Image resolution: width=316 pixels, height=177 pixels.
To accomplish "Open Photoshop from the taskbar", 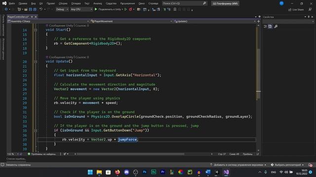I will pos(145,172).
